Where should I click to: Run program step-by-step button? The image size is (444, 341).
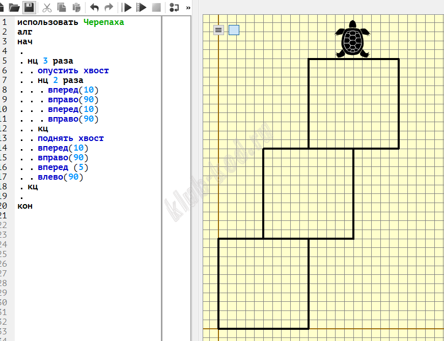click(142, 8)
